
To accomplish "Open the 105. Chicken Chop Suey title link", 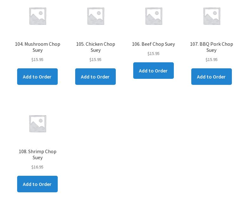I will click(95, 47).
